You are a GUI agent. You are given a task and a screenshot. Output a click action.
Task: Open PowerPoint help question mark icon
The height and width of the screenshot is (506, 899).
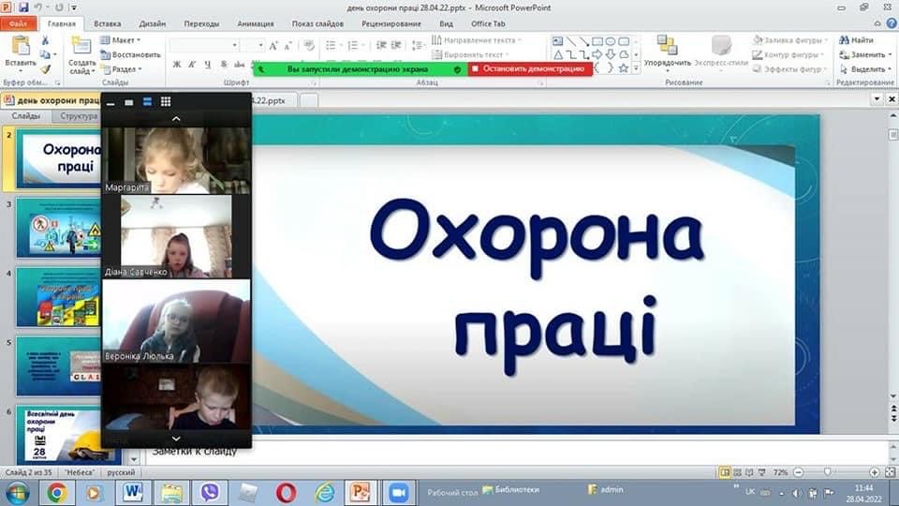[x=892, y=23]
